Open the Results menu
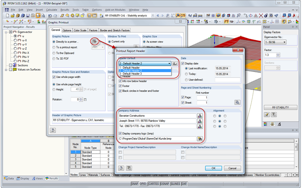Screen dimensions: 302x188 (65, 10)
